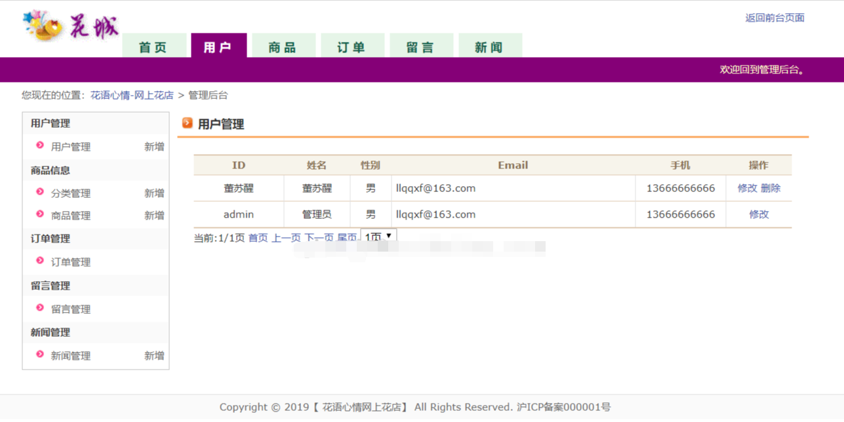Click the pink bullet icon next to 留言管理
Viewport: 844px width, 422px height.
(x=40, y=308)
